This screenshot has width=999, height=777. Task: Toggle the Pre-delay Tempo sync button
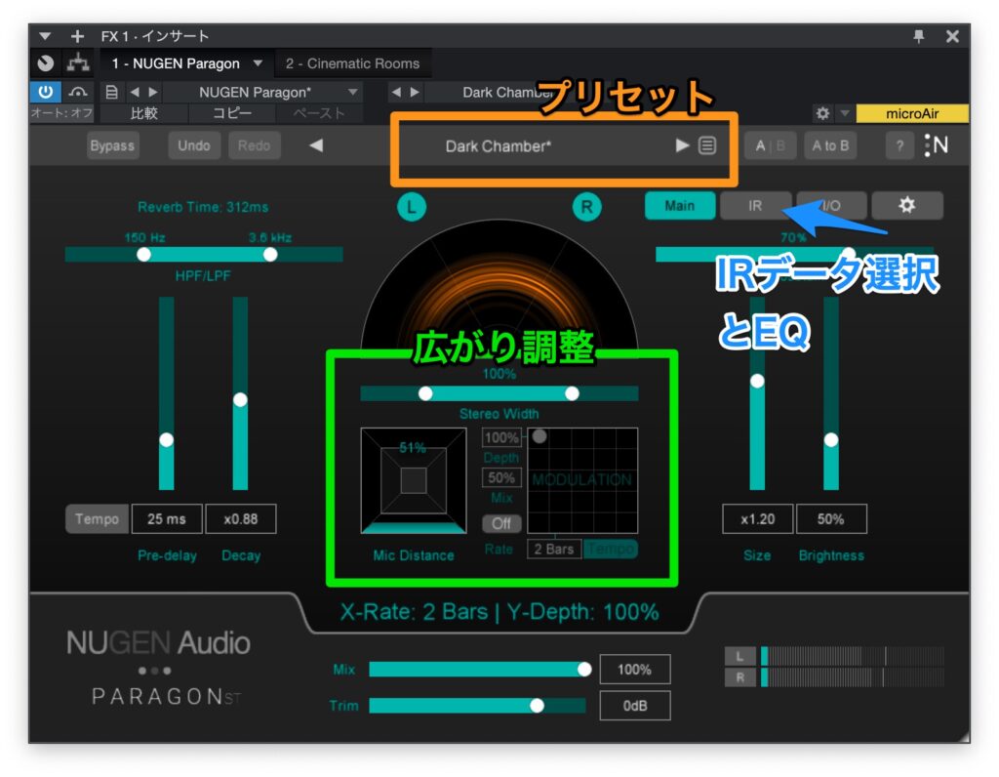[x=97, y=518]
